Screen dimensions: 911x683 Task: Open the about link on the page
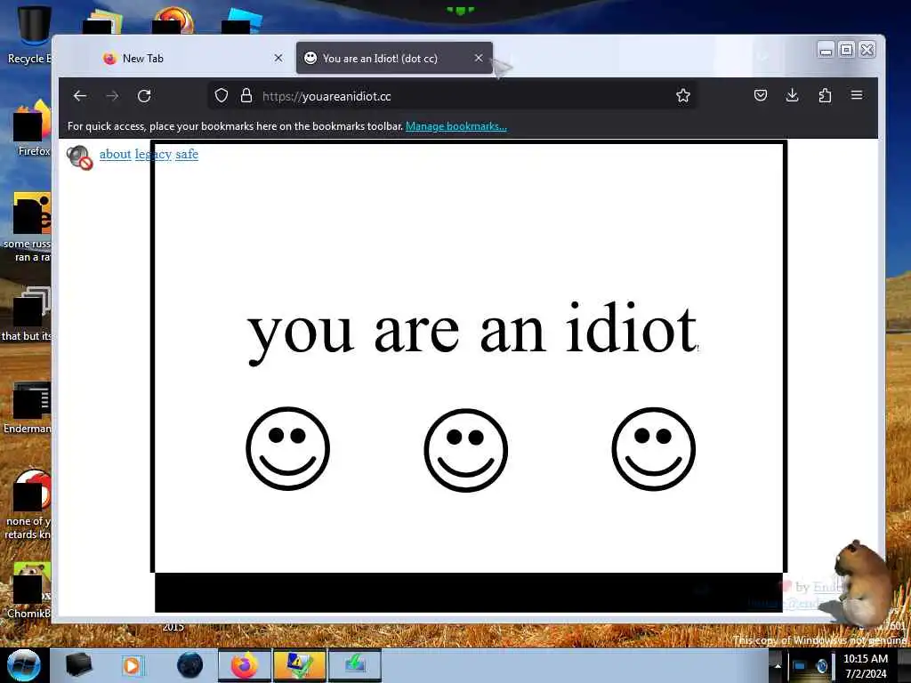pos(115,154)
